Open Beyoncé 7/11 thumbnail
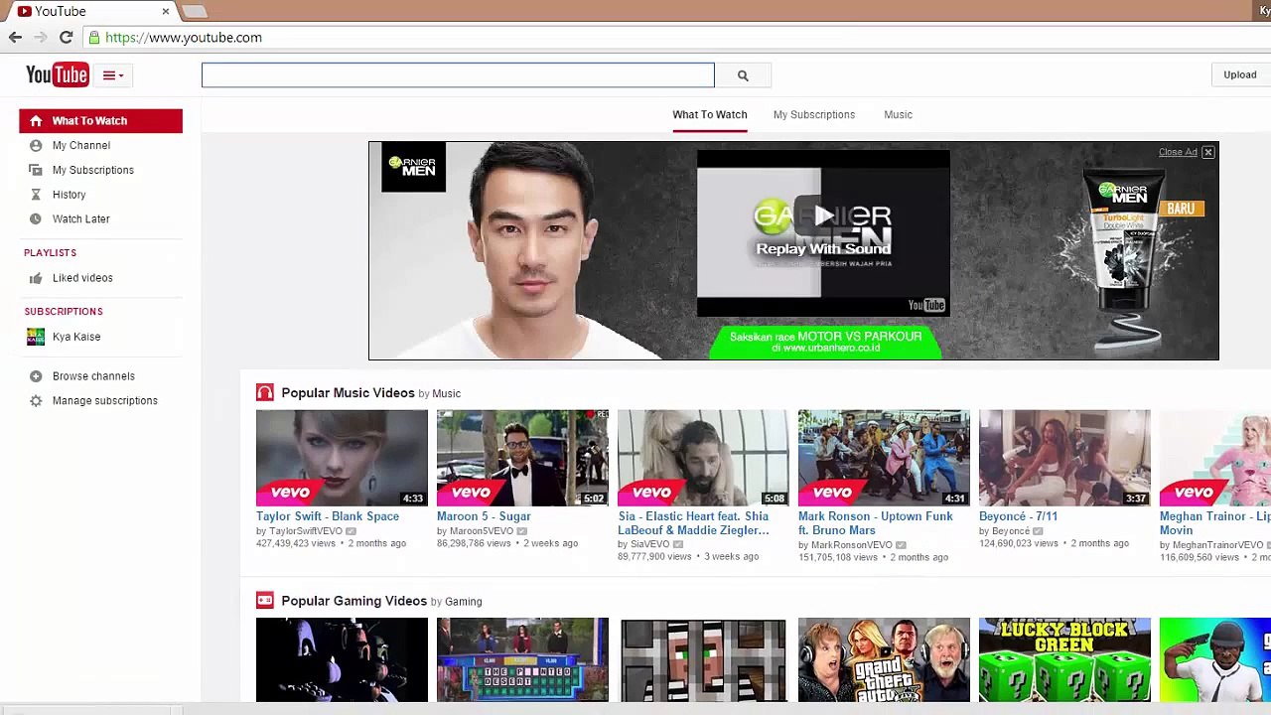The image size is (1271, 715). [1064, 458]
